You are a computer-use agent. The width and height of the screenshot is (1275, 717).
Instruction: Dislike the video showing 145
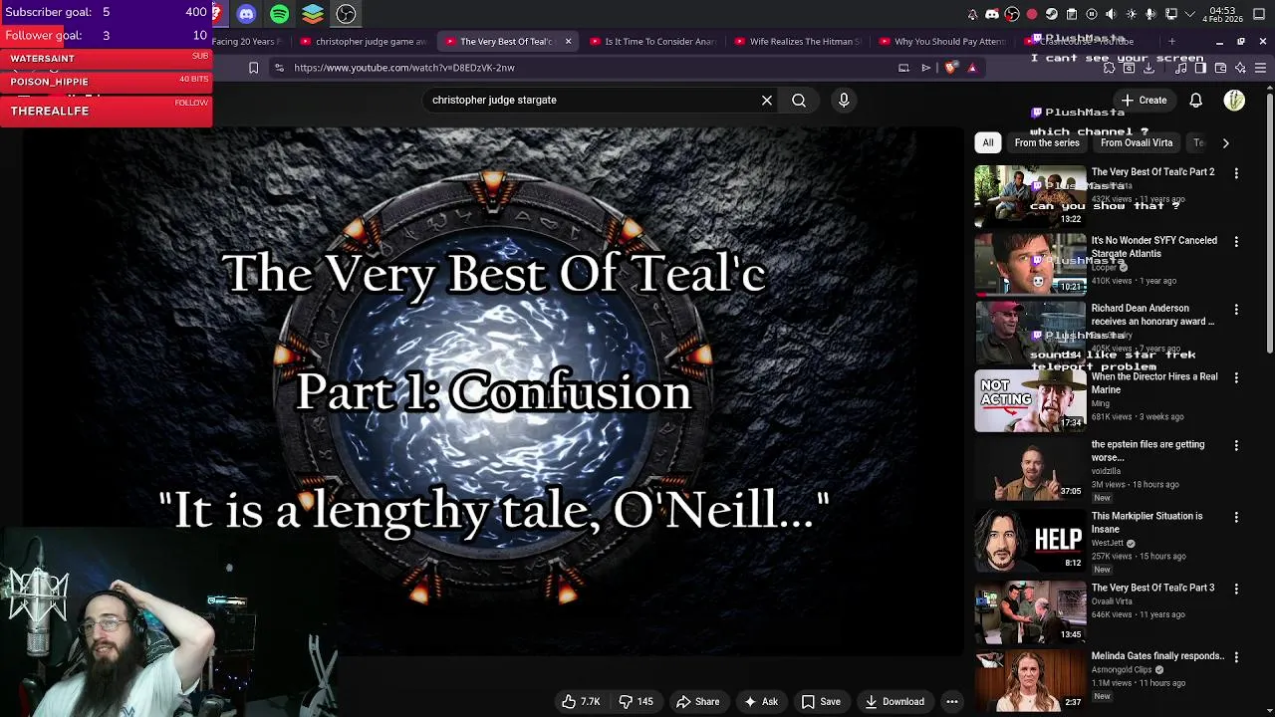637,702
